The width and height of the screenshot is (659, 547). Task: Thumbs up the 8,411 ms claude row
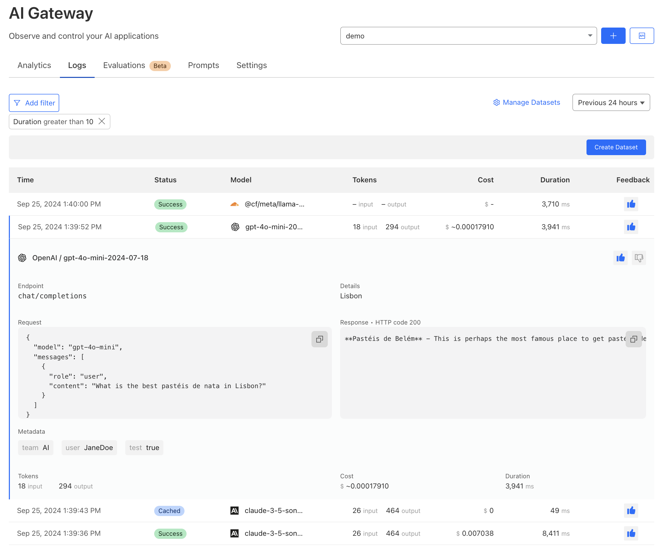[x=631, y=533]
